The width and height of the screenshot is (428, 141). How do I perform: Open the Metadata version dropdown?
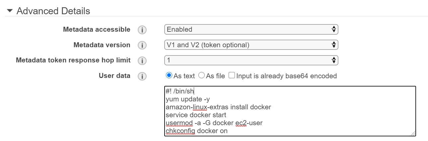(251, 45)
